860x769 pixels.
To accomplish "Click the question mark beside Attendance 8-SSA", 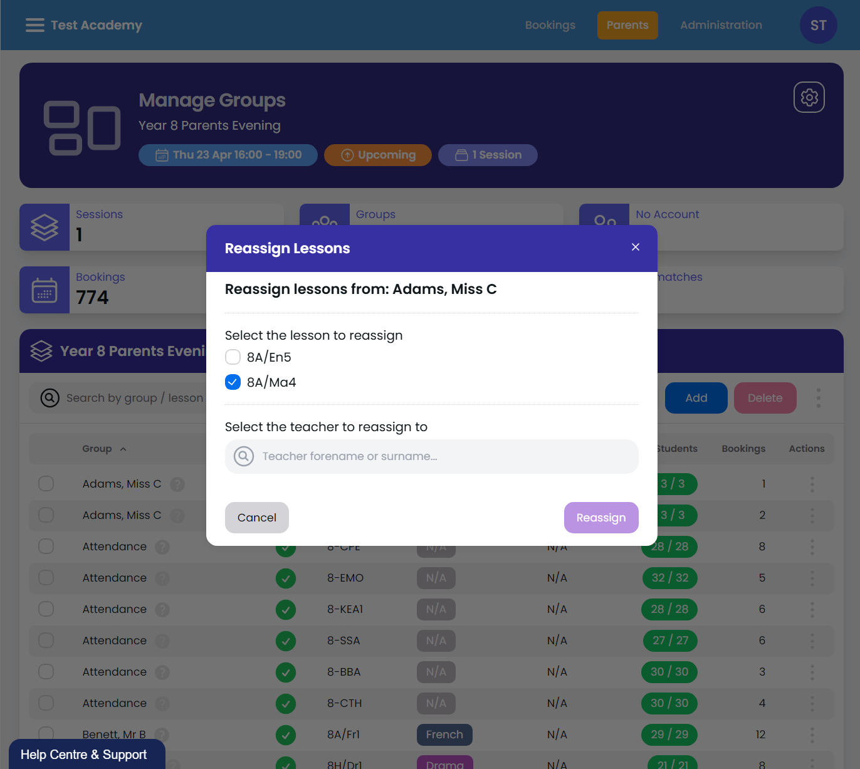I will 162,641.
